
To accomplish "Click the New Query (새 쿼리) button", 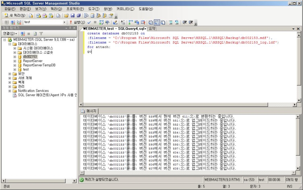I will click(x=15, y=15).
